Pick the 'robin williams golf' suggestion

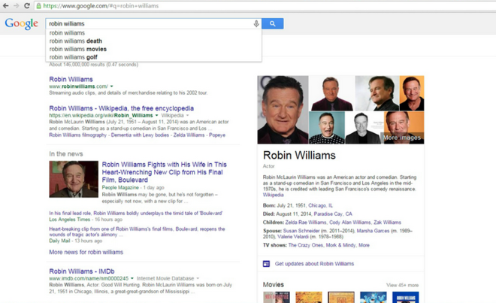coord(74,57)
